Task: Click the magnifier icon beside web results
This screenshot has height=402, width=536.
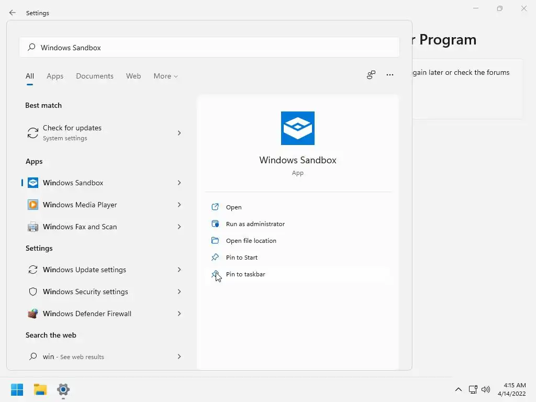Action: click(x=33, y=356)
